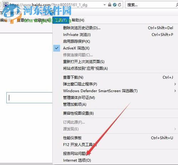Open the address bar dropdown arrow
This screenshot has width=178, height=165.
click(105, 5)
